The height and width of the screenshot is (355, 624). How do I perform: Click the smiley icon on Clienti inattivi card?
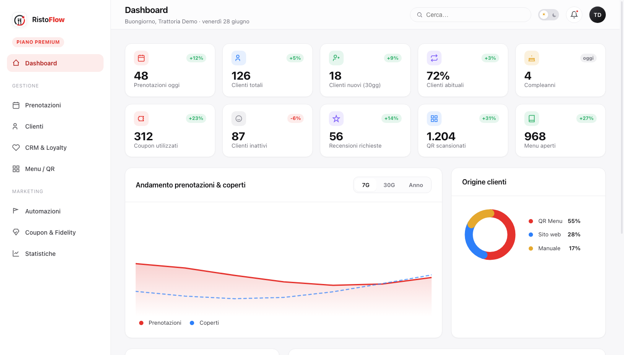pyautogui.click(x=239, y=119)
